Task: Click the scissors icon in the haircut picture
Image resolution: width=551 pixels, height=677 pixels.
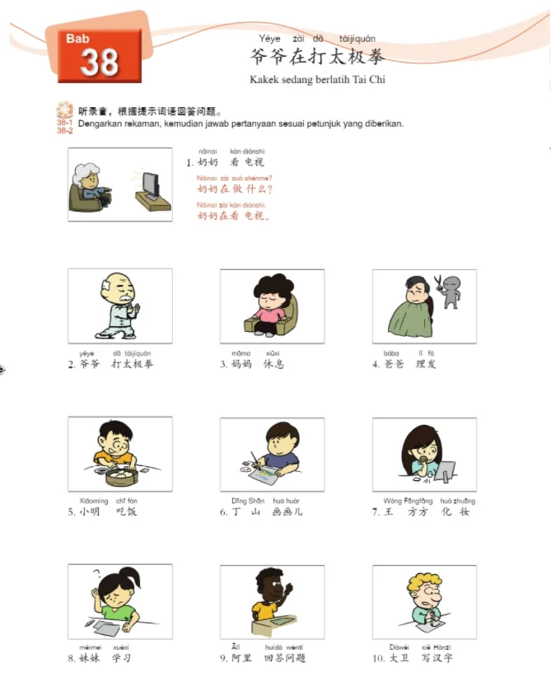Action: coord(439,282)
